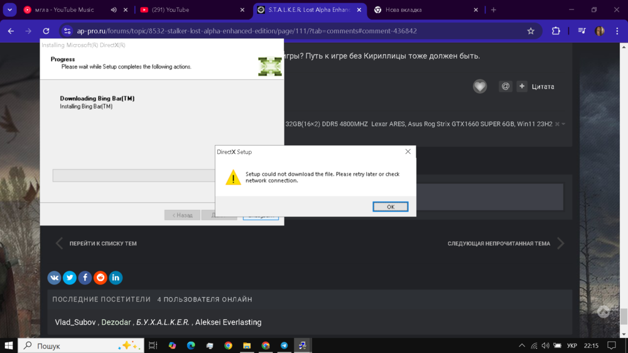Share the topic on VK
Image resolution: width=628 pixels, height=353 pixels.
point(55,278)
